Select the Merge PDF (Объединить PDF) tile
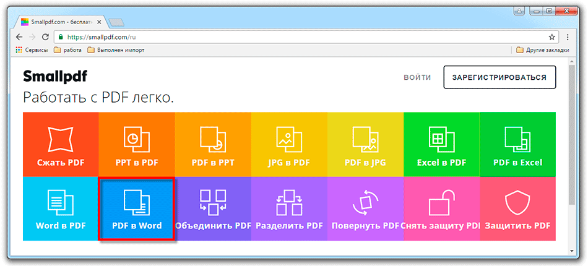This screenshot has width=588, height=266. [213, 208]
